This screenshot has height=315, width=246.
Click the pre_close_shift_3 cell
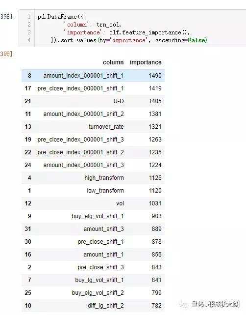click(x=101, y=267)
